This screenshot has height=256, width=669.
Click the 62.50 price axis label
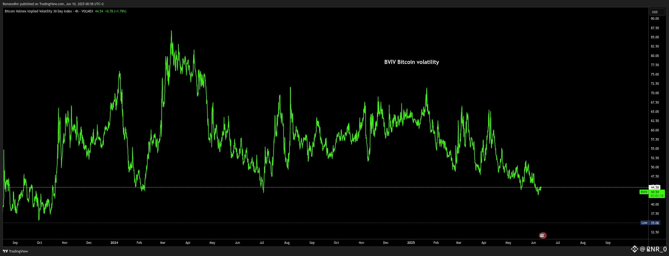pyautogui.click(x=655, y=121)
